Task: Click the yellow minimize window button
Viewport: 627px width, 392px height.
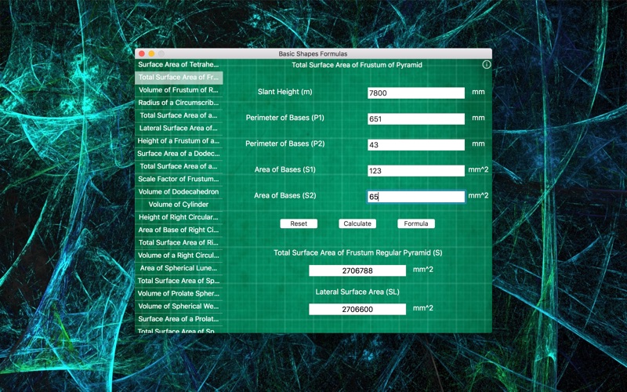Action: tap(151, 53)
